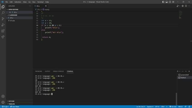Click the new terminal plus icon
This screenshot has height=108, width=192.
point(178,71)
